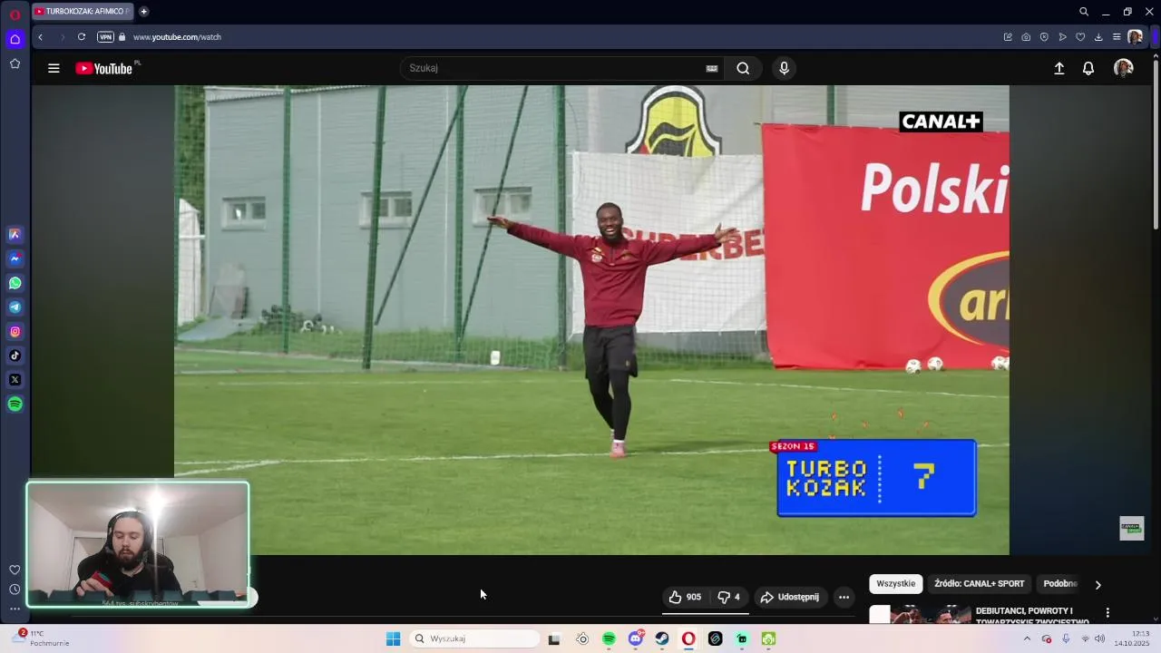Select the Wszystkie filter chip

click(896, 584)
